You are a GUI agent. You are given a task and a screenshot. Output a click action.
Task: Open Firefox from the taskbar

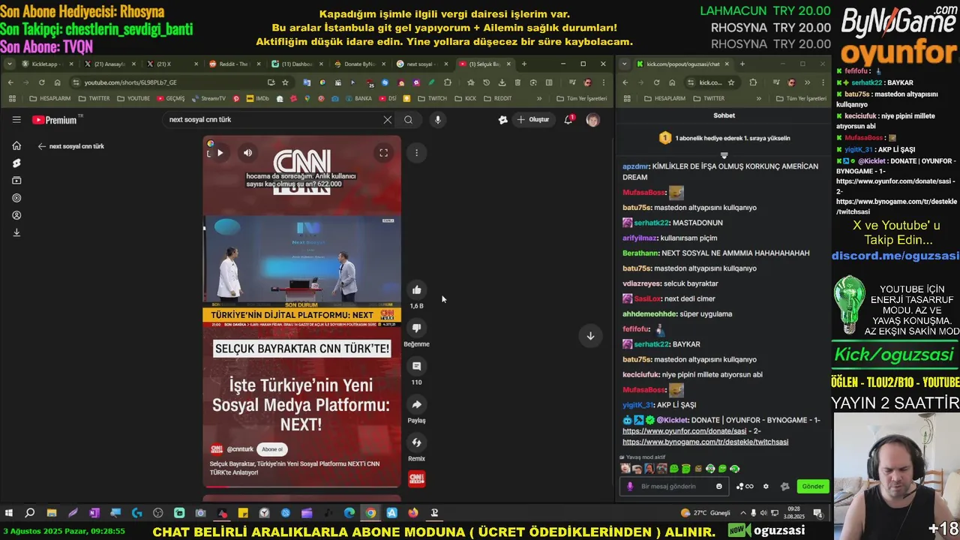point(413,513)
